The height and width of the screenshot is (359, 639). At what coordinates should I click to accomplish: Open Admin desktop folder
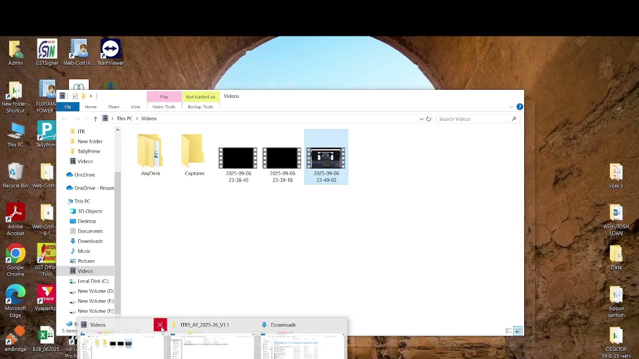[15, 52]
